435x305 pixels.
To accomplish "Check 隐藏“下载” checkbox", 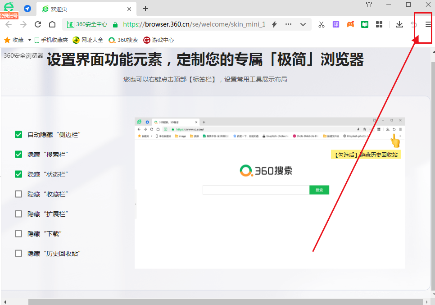I will click(x=18, y=234).
